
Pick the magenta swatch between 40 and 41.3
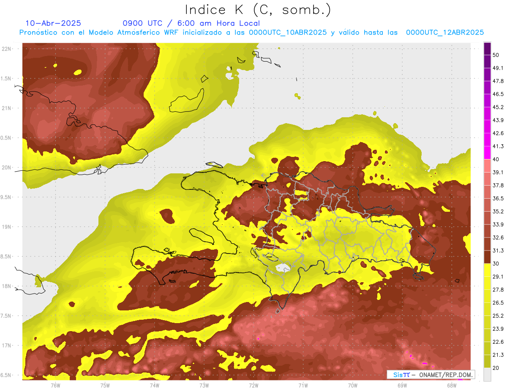[x=487, y=153]
